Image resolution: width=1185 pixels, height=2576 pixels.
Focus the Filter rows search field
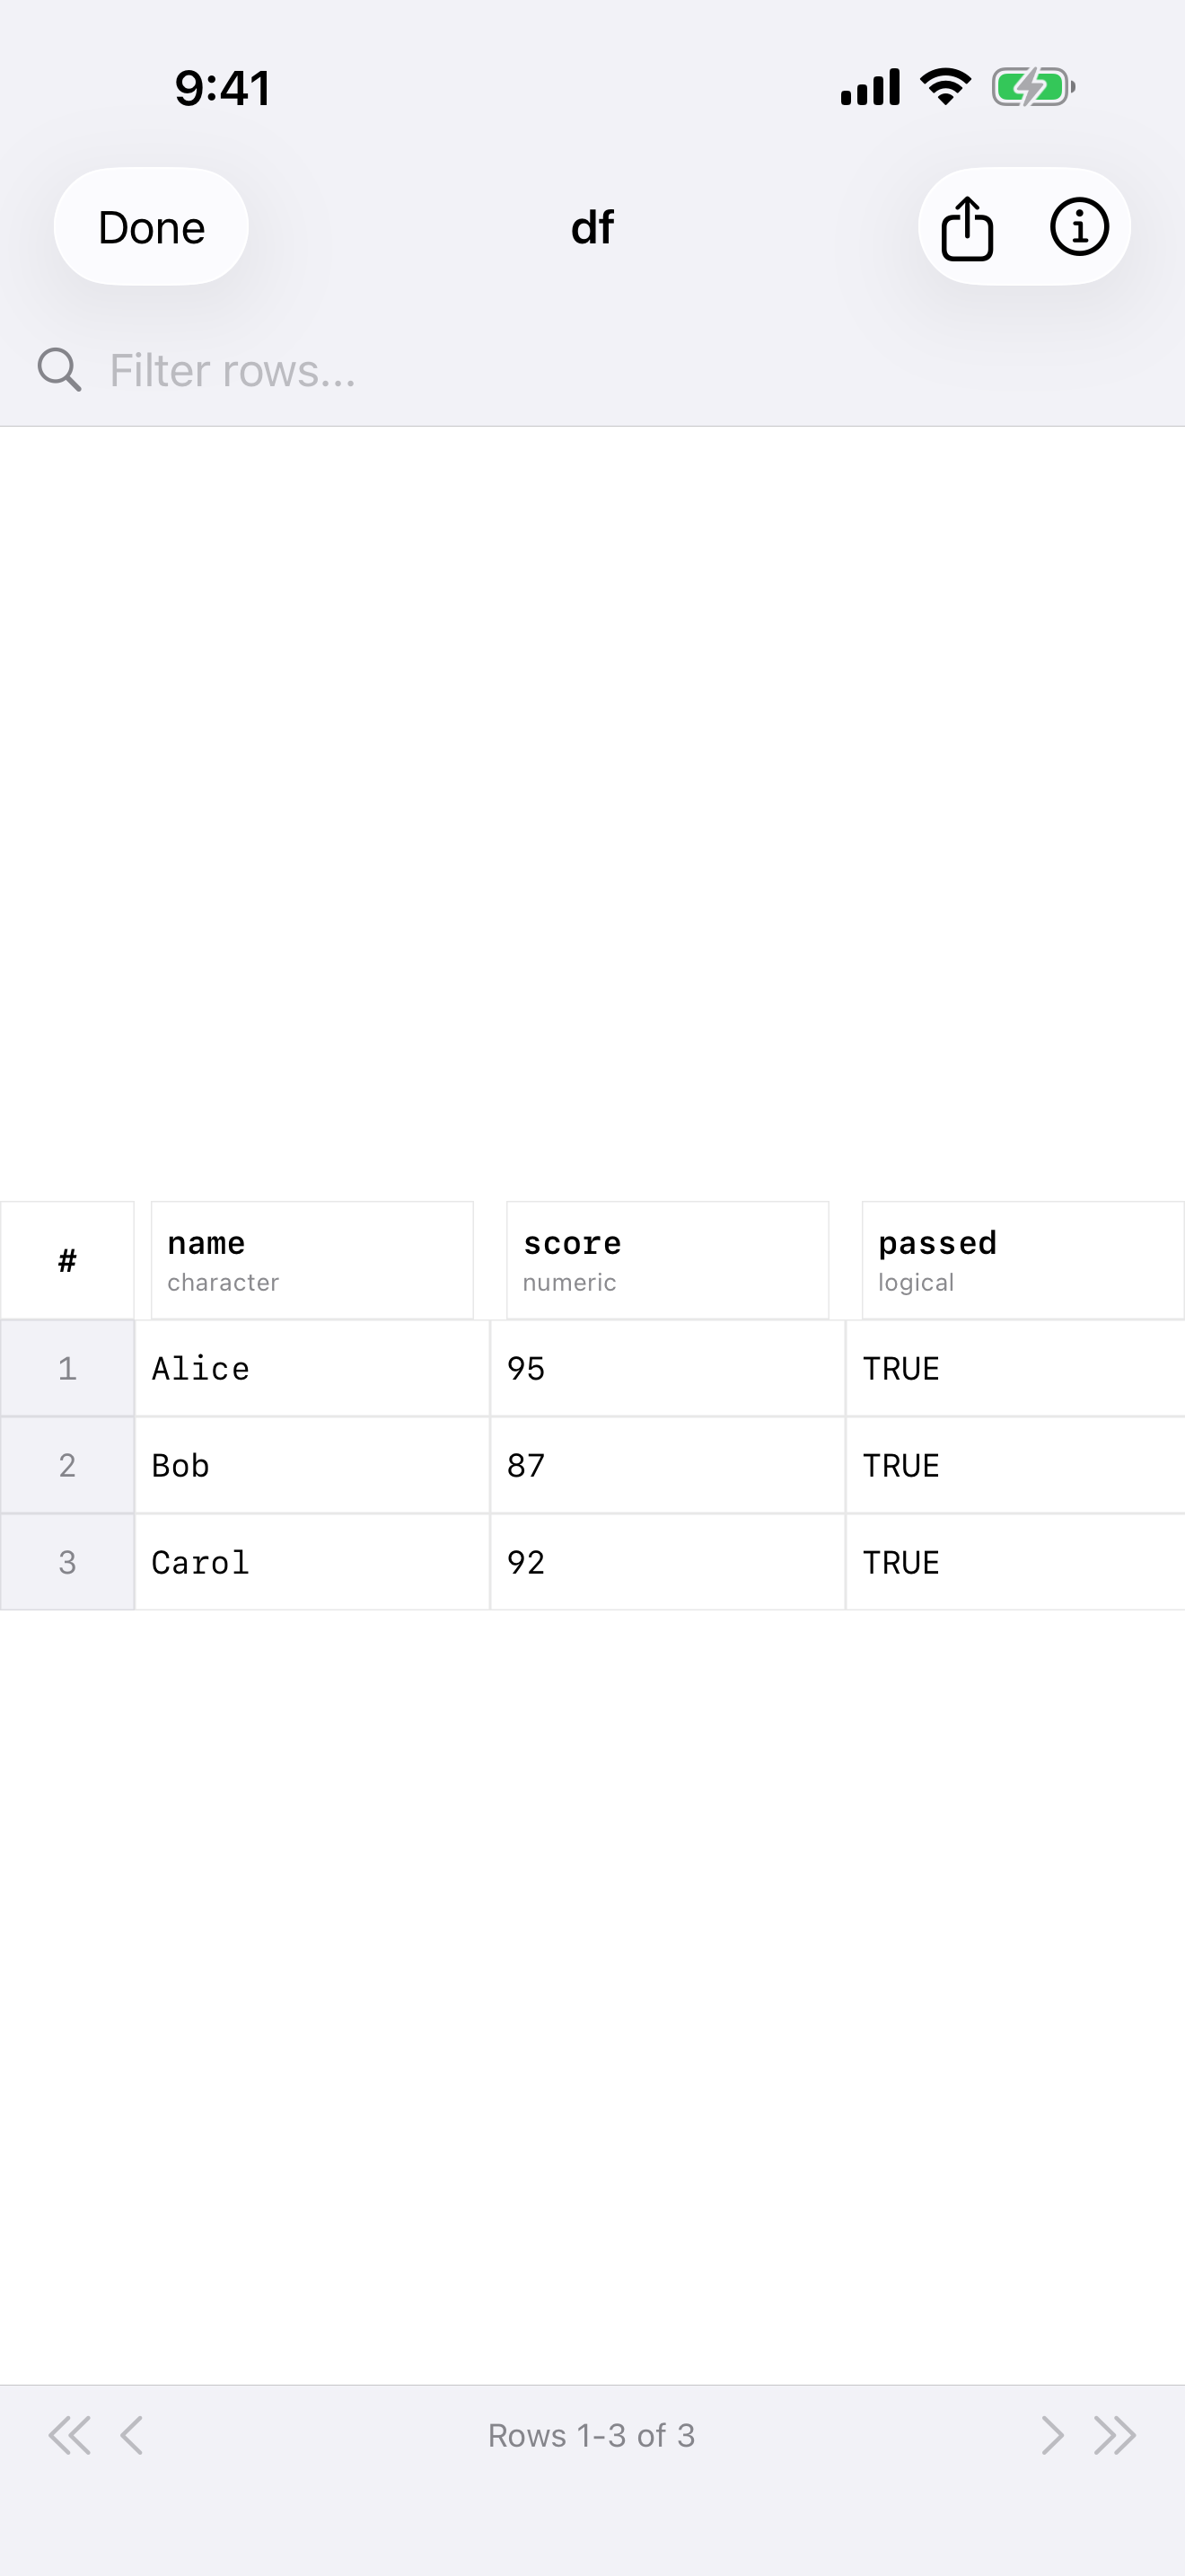tap(600, 370)
